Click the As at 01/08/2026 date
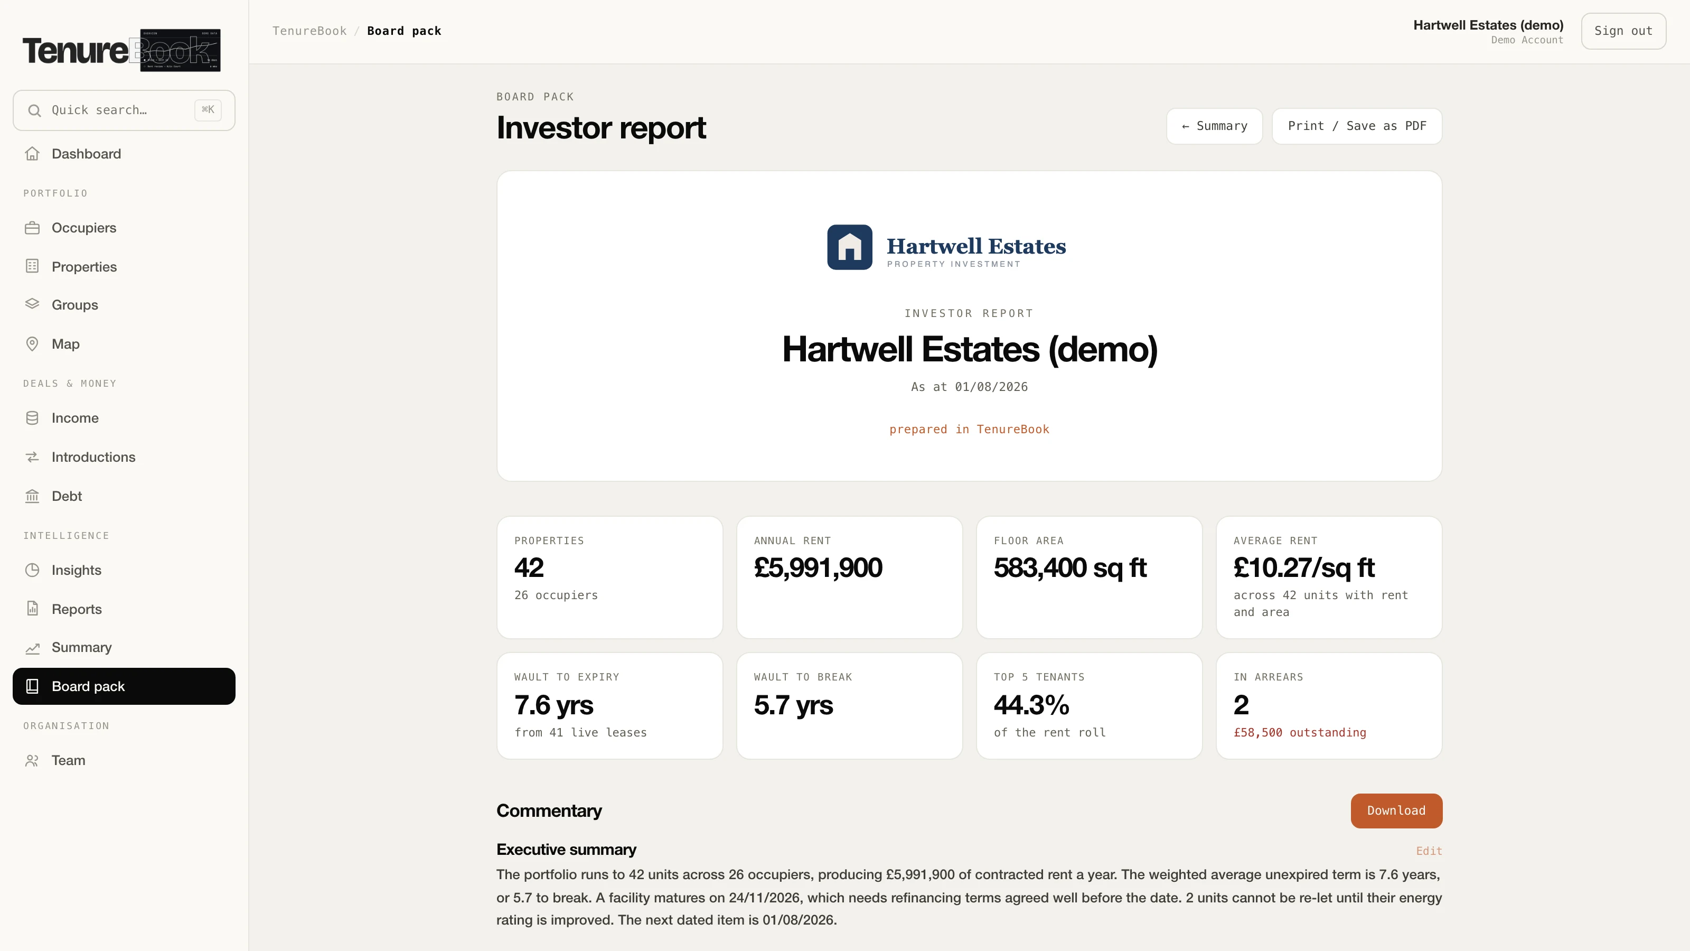Viewport: 1690px width, 951px height. point(969,387)
